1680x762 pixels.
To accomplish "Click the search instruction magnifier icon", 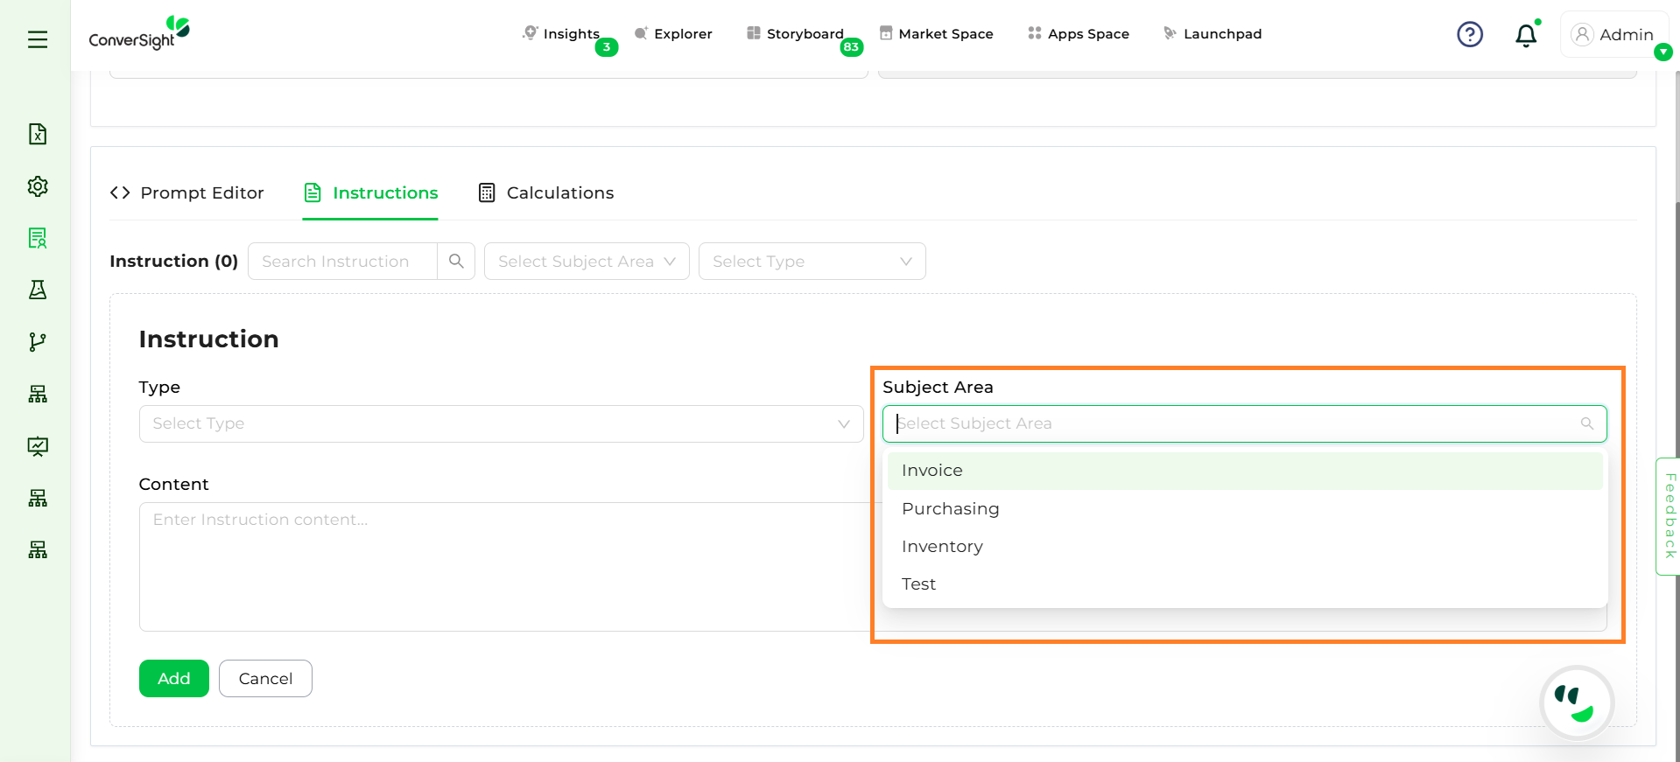I will [456, 262].
